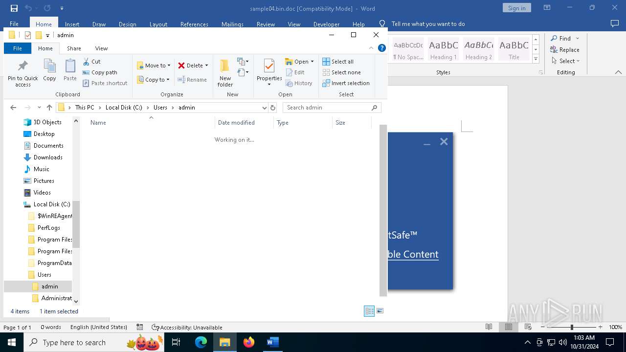Click Invert selection
Screen dimensions: 626x352
point(346,83)
